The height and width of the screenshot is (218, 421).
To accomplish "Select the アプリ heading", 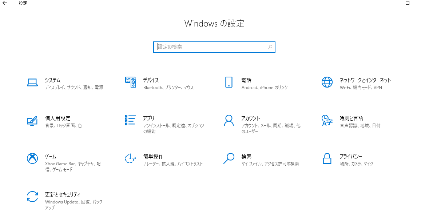I will (149, 118).
